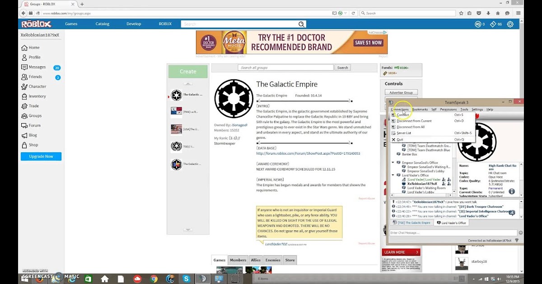Click the Search all groups field
The height and width of the screenshot is (284, 542).
285,68
